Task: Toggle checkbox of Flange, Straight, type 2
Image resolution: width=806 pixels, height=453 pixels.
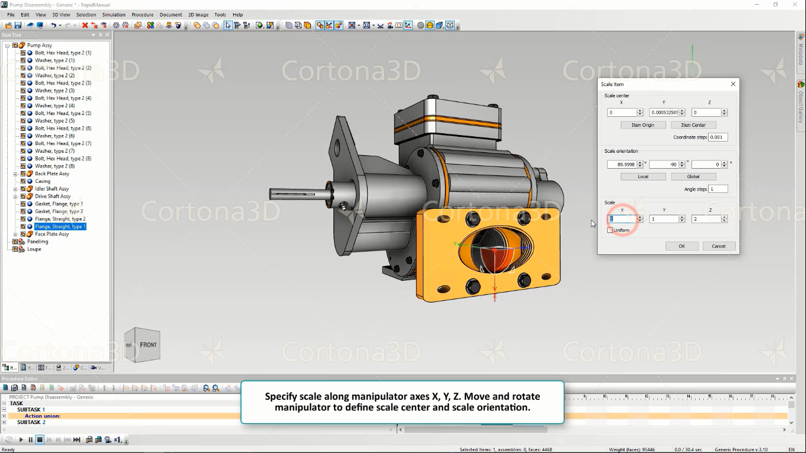Action: coord(23,219)
